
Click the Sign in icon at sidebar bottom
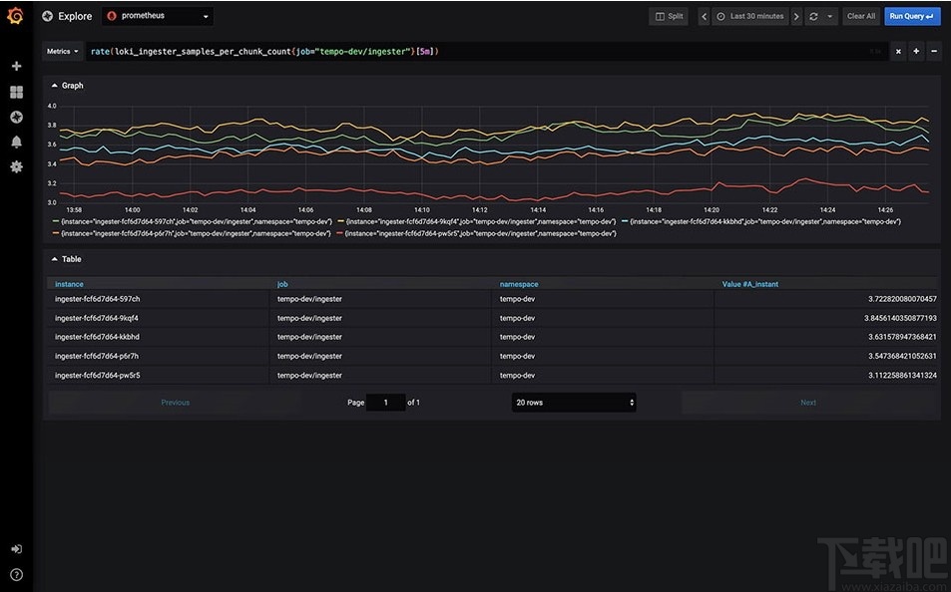click(15, 548)
